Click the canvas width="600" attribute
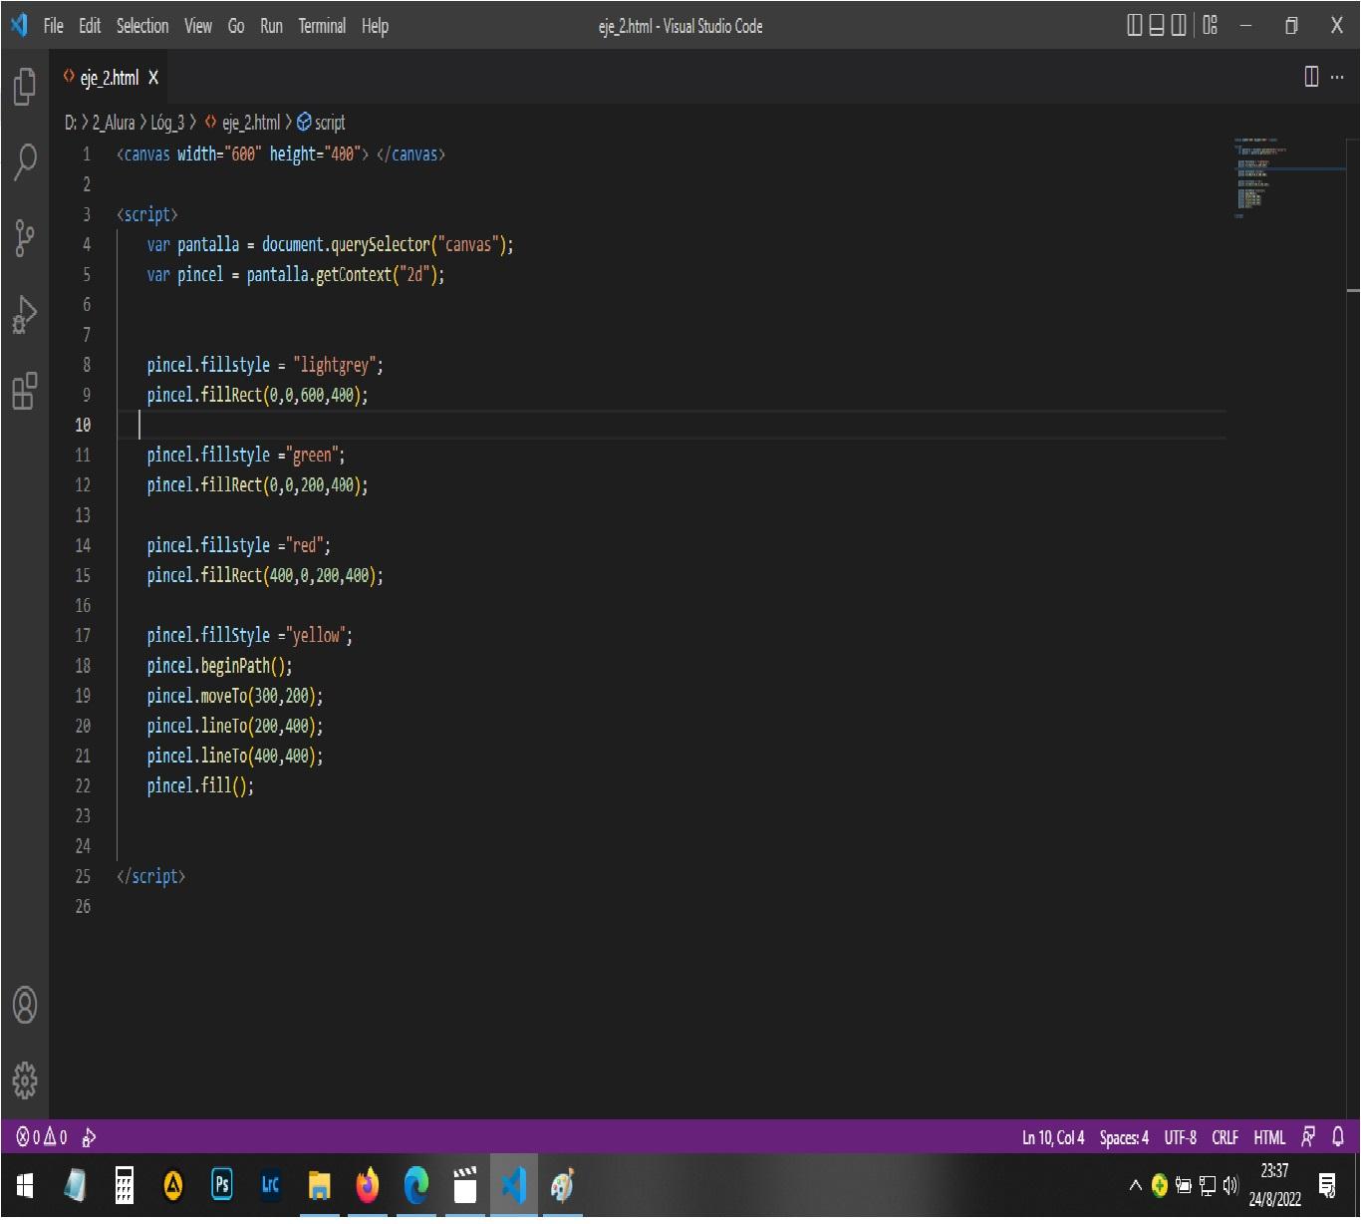This screenshot has height=1224, width=1361. pos(219,153)
